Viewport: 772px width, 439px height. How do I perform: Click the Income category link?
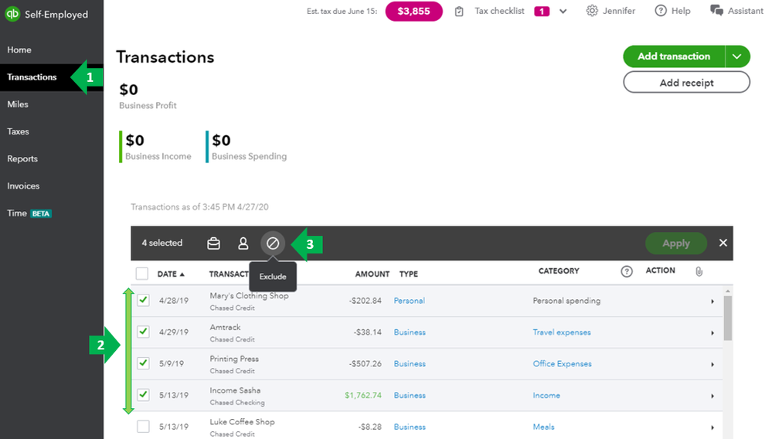tap(546, 395)
